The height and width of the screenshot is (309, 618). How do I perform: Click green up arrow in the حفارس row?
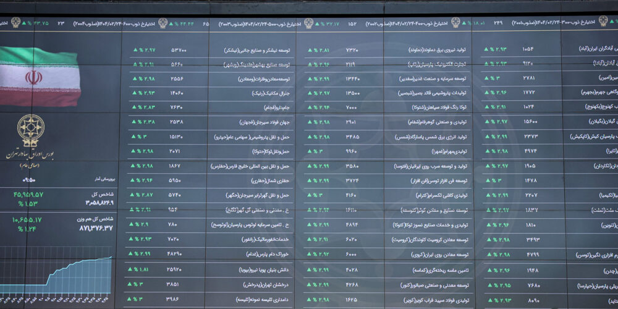pyautogui.click(x=132, y=166)
